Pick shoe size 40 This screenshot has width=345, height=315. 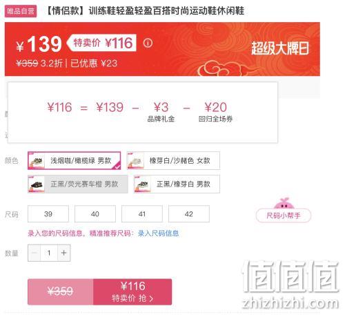click(95, 214)
